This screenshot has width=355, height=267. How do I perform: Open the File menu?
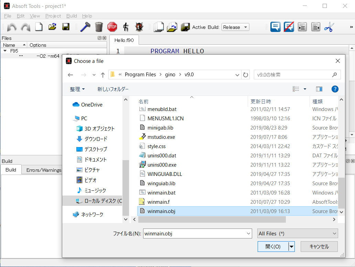click(8, 16)
